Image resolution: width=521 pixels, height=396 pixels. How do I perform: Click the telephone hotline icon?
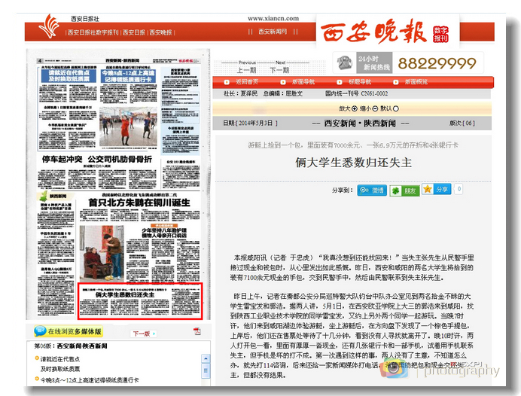tap(345, 62)
